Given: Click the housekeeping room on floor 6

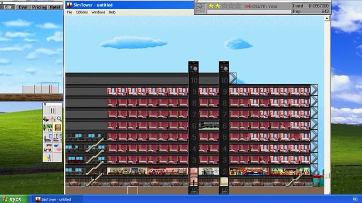Looking at the screenshot, I should pyautogui.click(x=209, y=126).
